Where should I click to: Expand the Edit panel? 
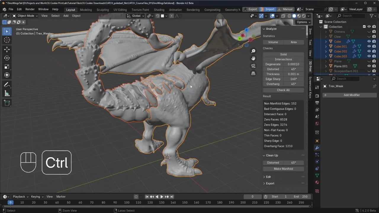coord(264,177)
